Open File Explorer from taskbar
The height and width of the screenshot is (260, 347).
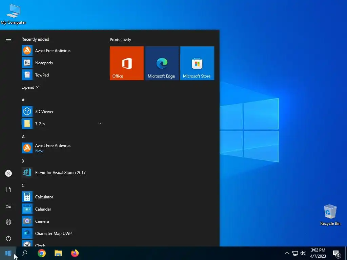58,253
